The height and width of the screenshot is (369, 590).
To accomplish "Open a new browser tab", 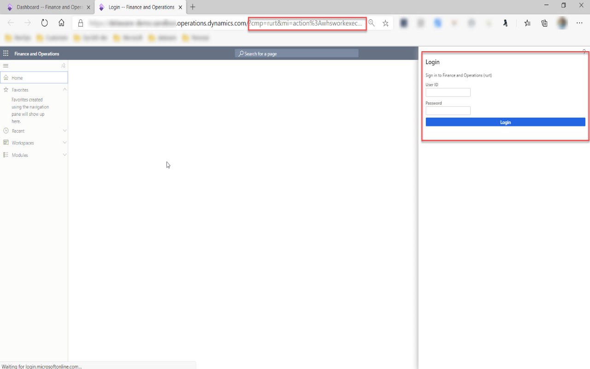I will [x=193, y=7].
